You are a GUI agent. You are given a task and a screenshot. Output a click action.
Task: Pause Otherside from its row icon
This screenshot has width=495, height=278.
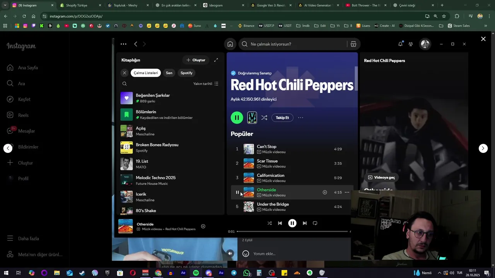pos(237,192)
